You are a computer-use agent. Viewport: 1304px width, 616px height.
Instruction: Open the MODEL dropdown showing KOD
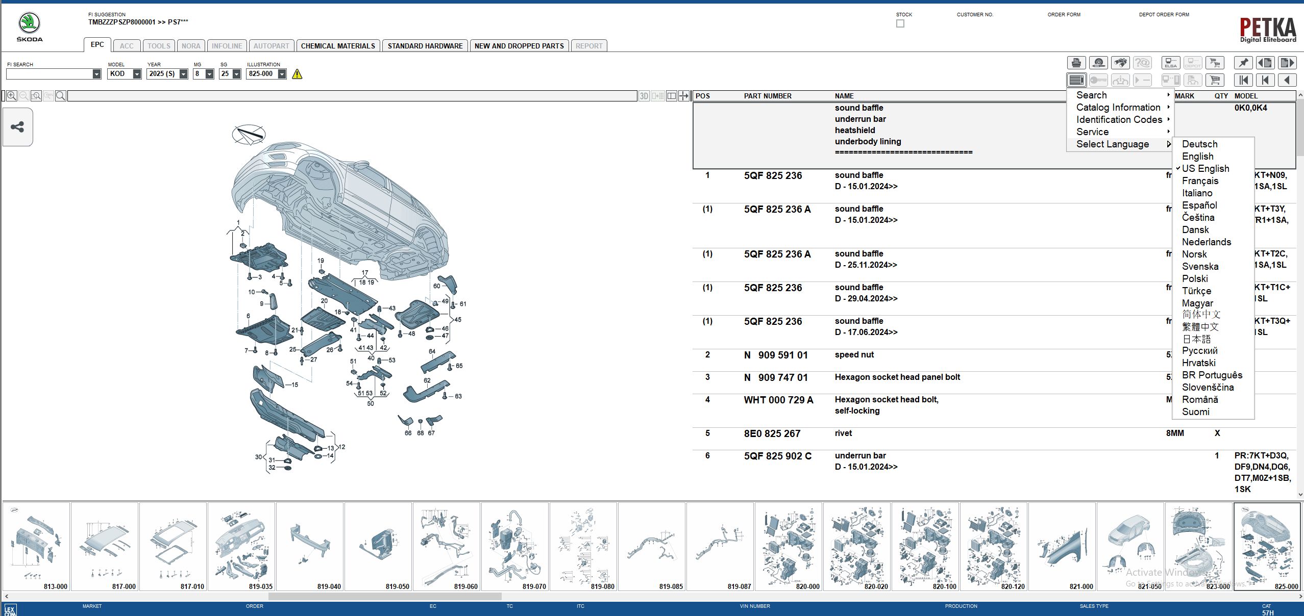(137, 73)
